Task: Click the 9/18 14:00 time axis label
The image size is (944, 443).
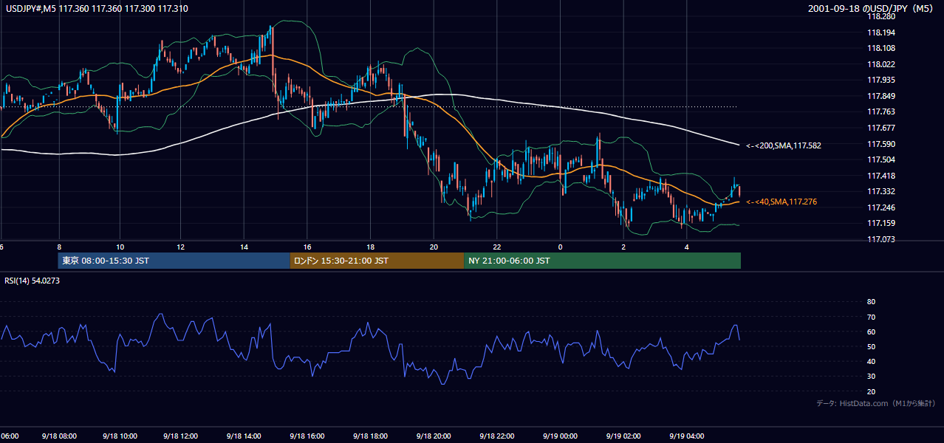Action: pyautogui.click(x=243, y=436)
